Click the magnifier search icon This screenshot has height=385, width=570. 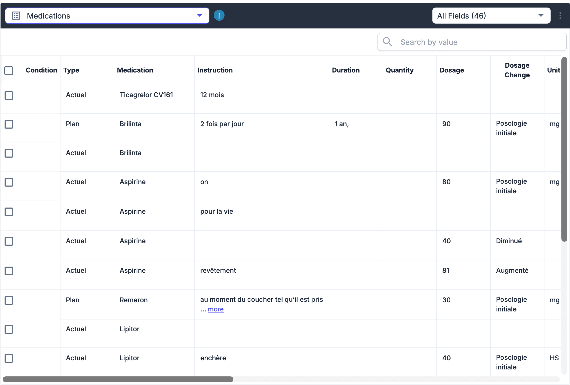[x=387, y=42]
